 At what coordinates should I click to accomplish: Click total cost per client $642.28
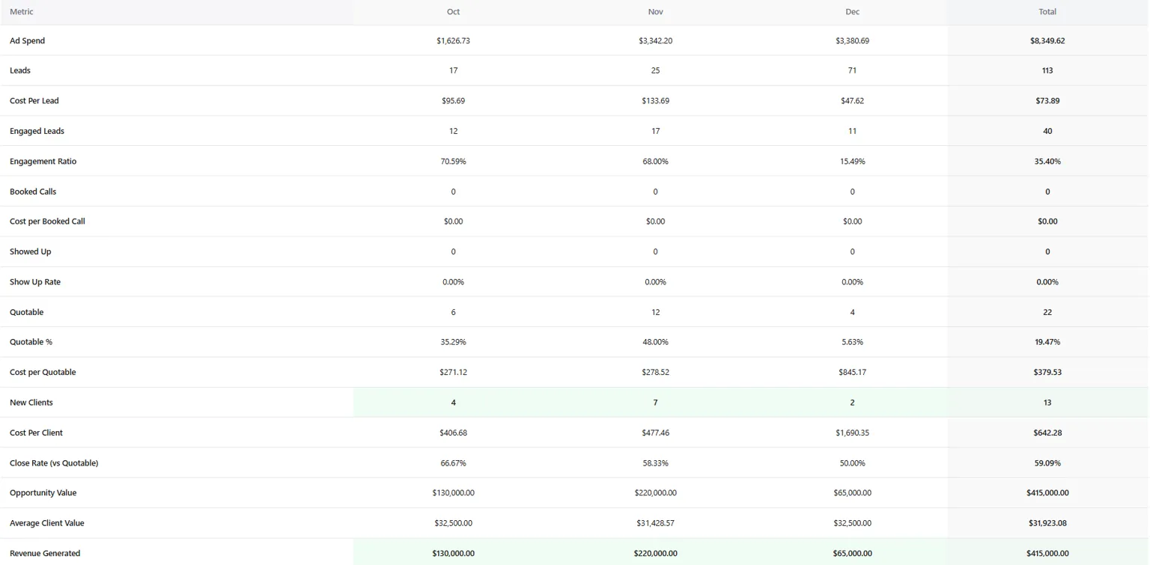1047,433
